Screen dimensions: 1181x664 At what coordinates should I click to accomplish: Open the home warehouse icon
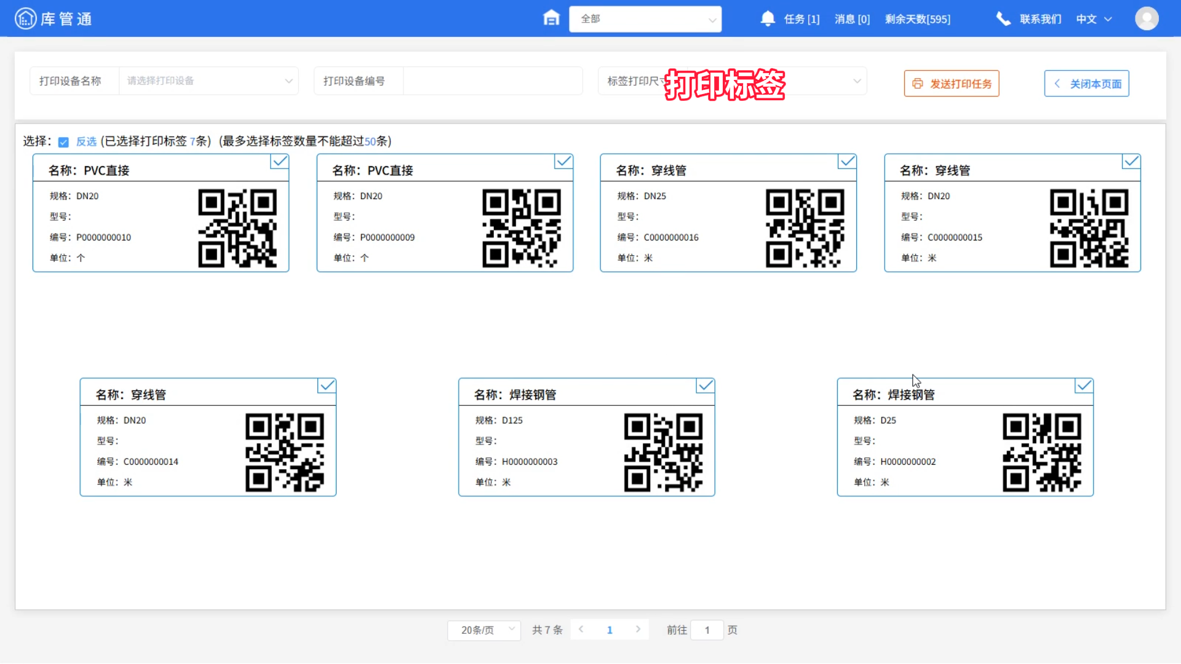pyautogui.click(x=552, y=18)
